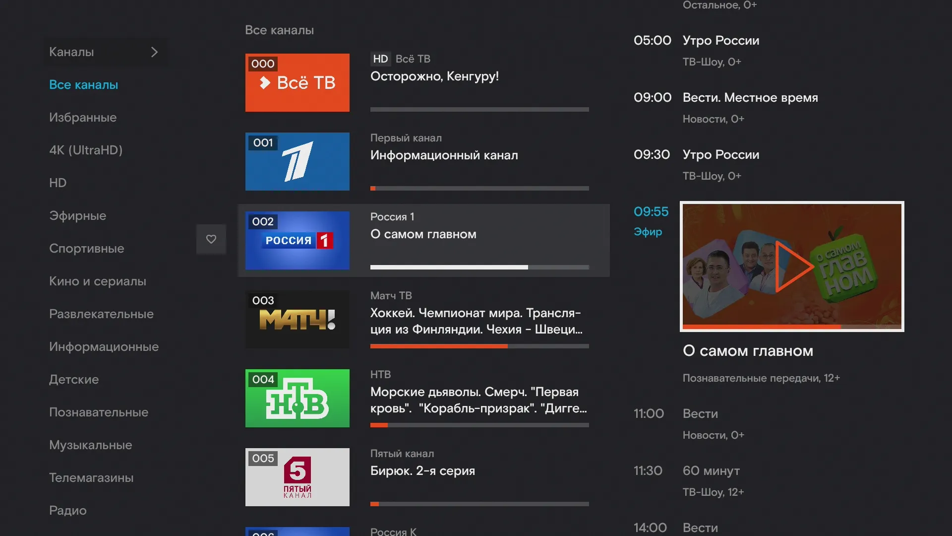Open the НТВ channel logo tile

tap(297, 398)
